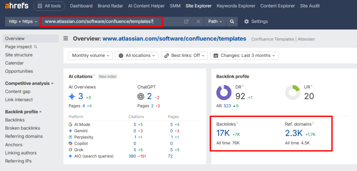Viewport: 357px width, 171px height.
Task: Open Site structure report
Action: click(19, 55)
